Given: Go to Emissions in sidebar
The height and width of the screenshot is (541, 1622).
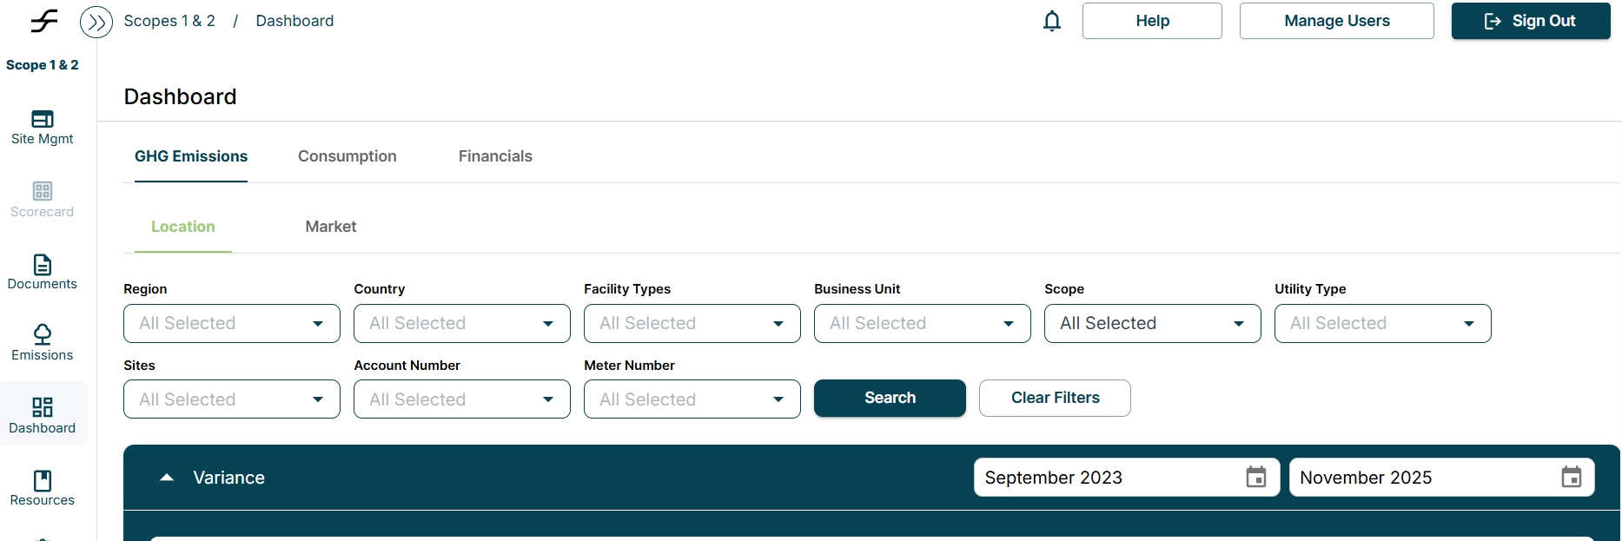Looking at the screenshot, I should pos(42,343).
